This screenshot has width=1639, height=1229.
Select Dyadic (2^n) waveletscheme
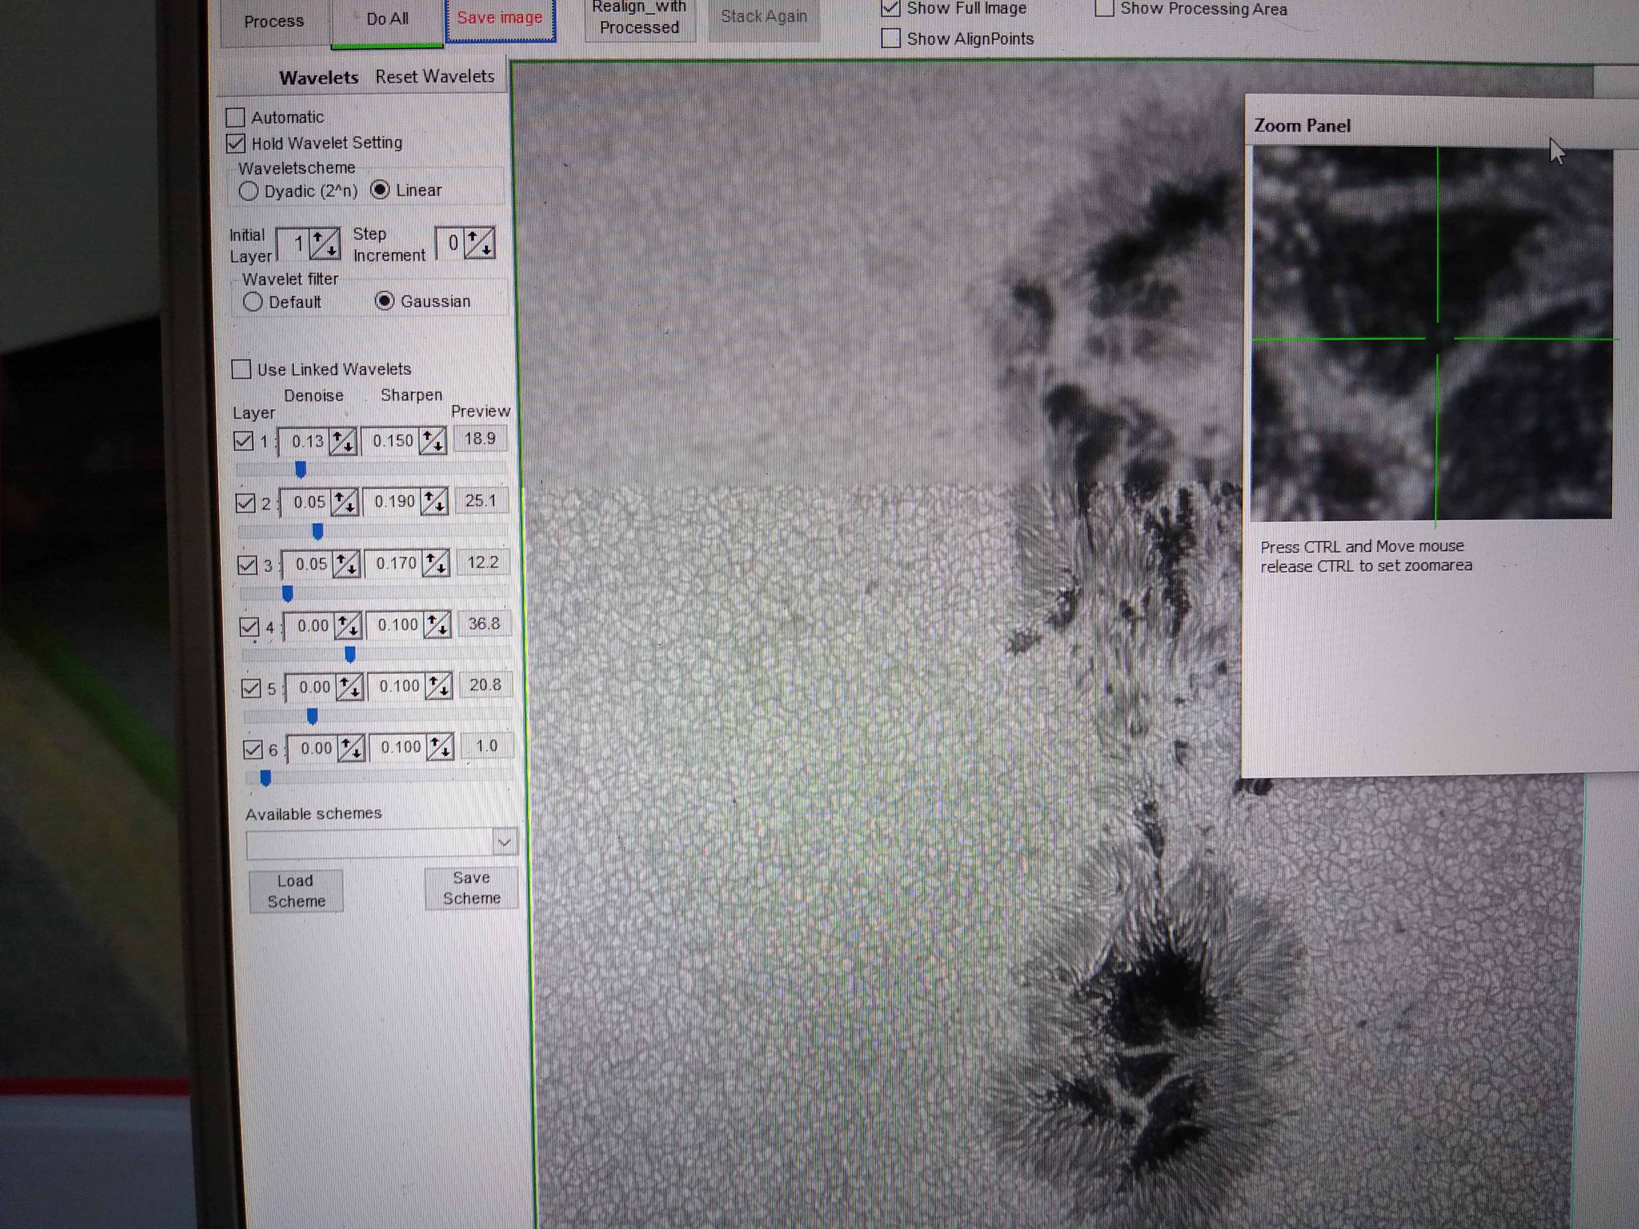(248, 191)
